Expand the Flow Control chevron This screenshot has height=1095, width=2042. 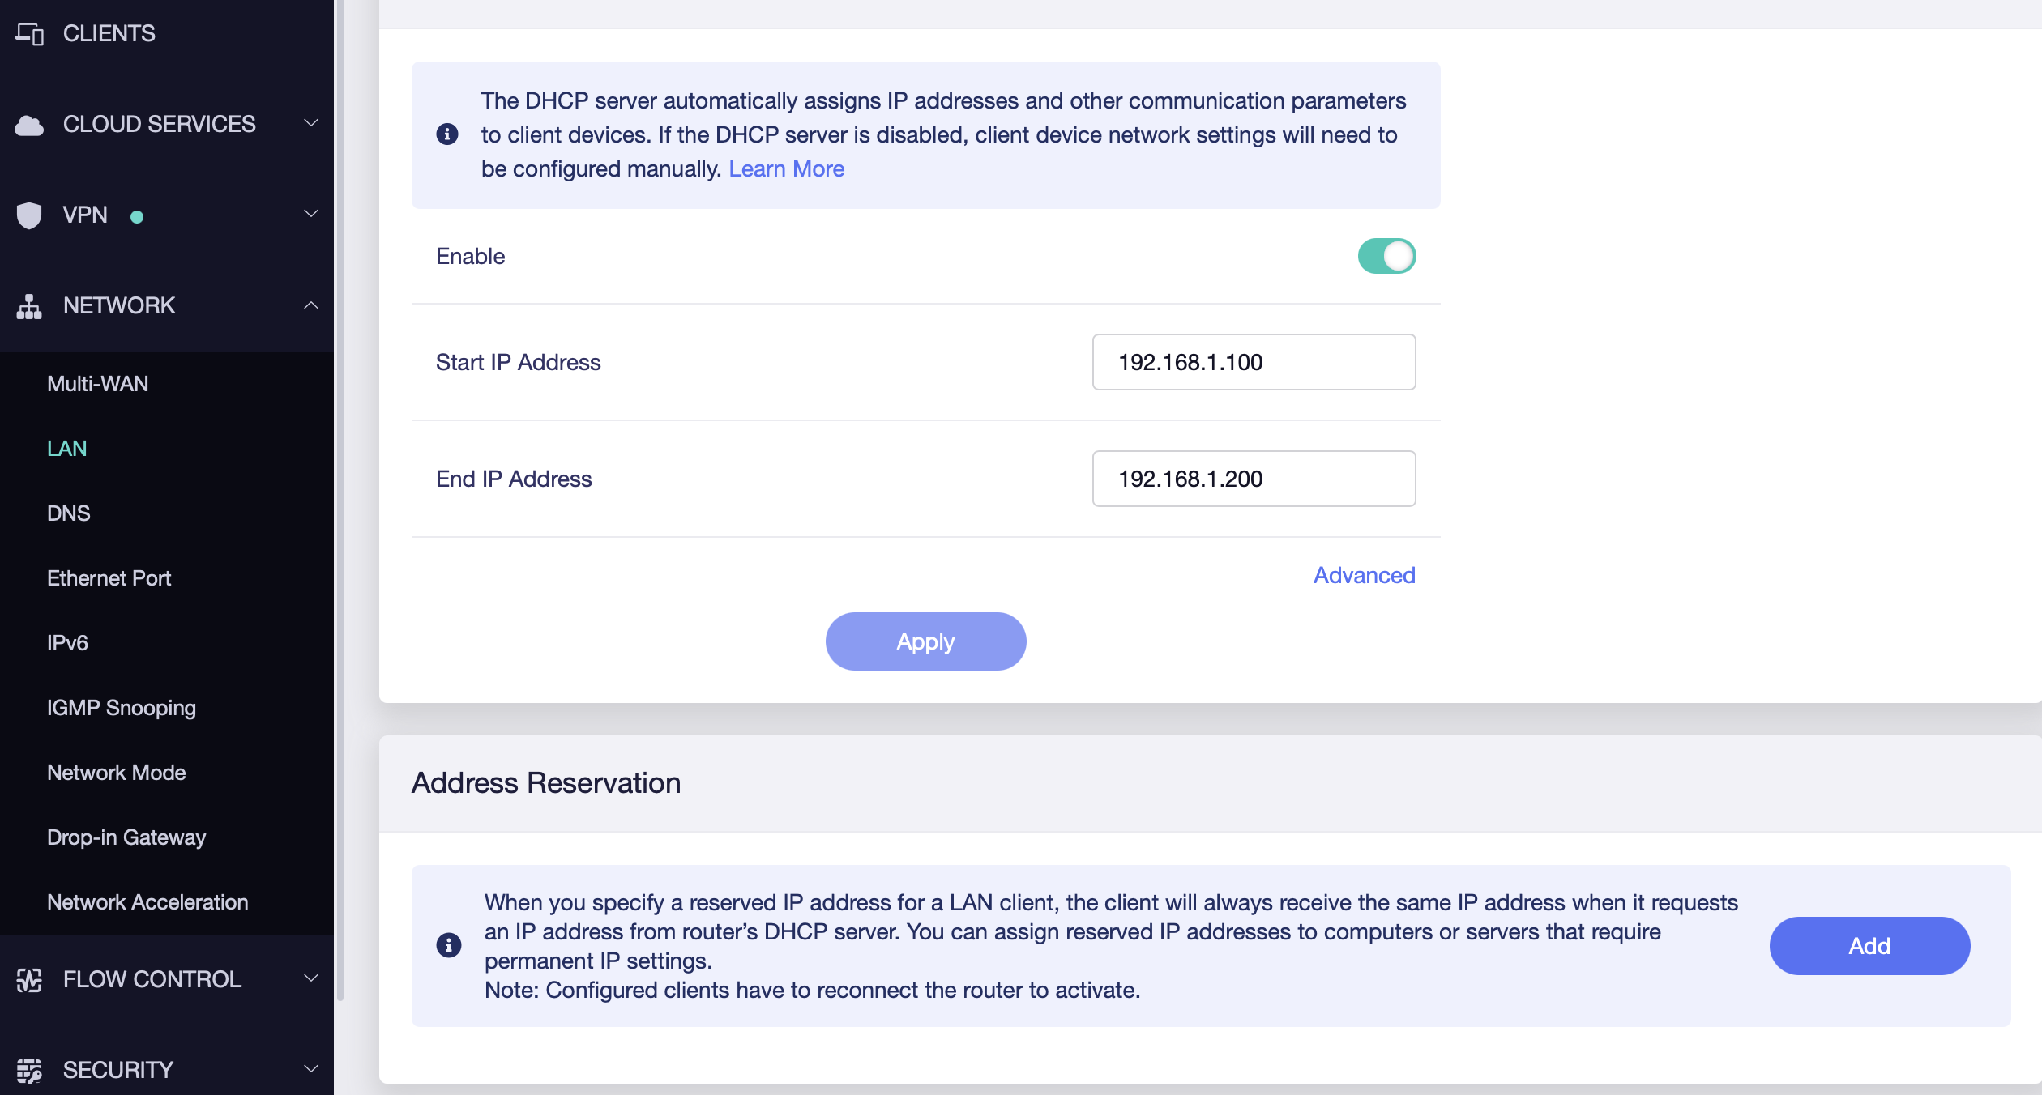pos(310,978)
